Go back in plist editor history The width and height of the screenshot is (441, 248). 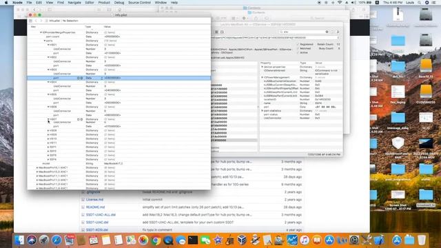pos(36,21)
